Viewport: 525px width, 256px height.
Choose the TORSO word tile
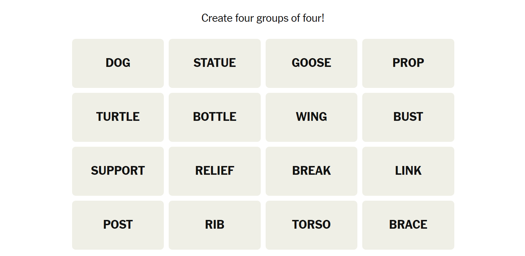311,225
